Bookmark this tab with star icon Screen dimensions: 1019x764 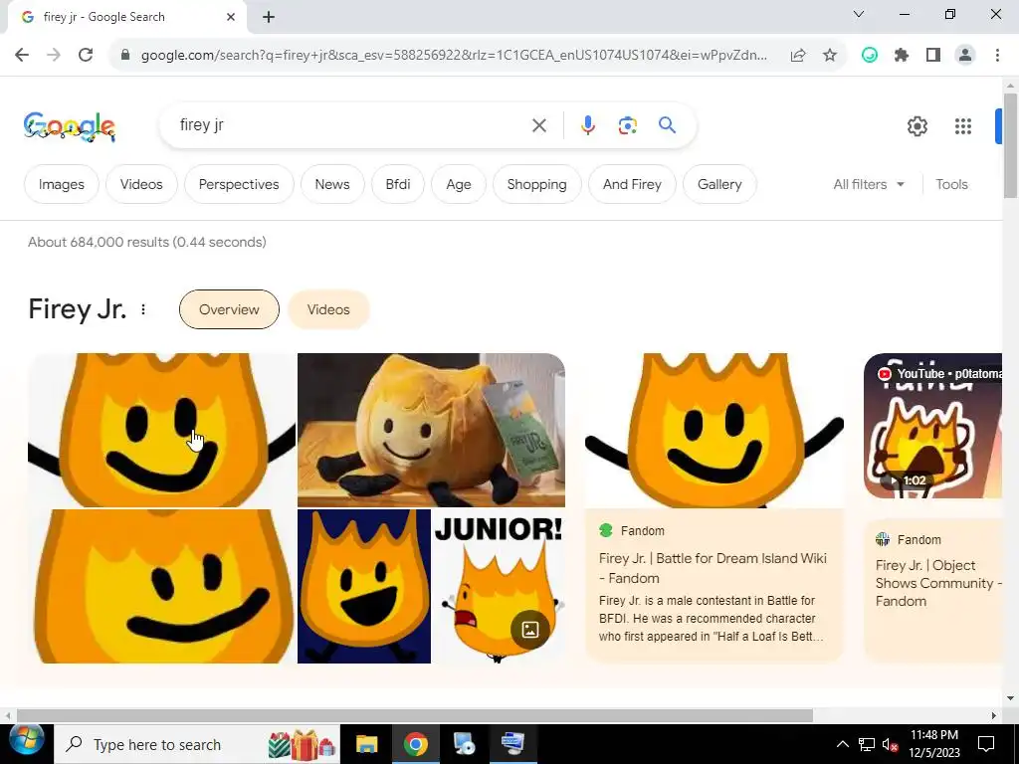(829, 56)
